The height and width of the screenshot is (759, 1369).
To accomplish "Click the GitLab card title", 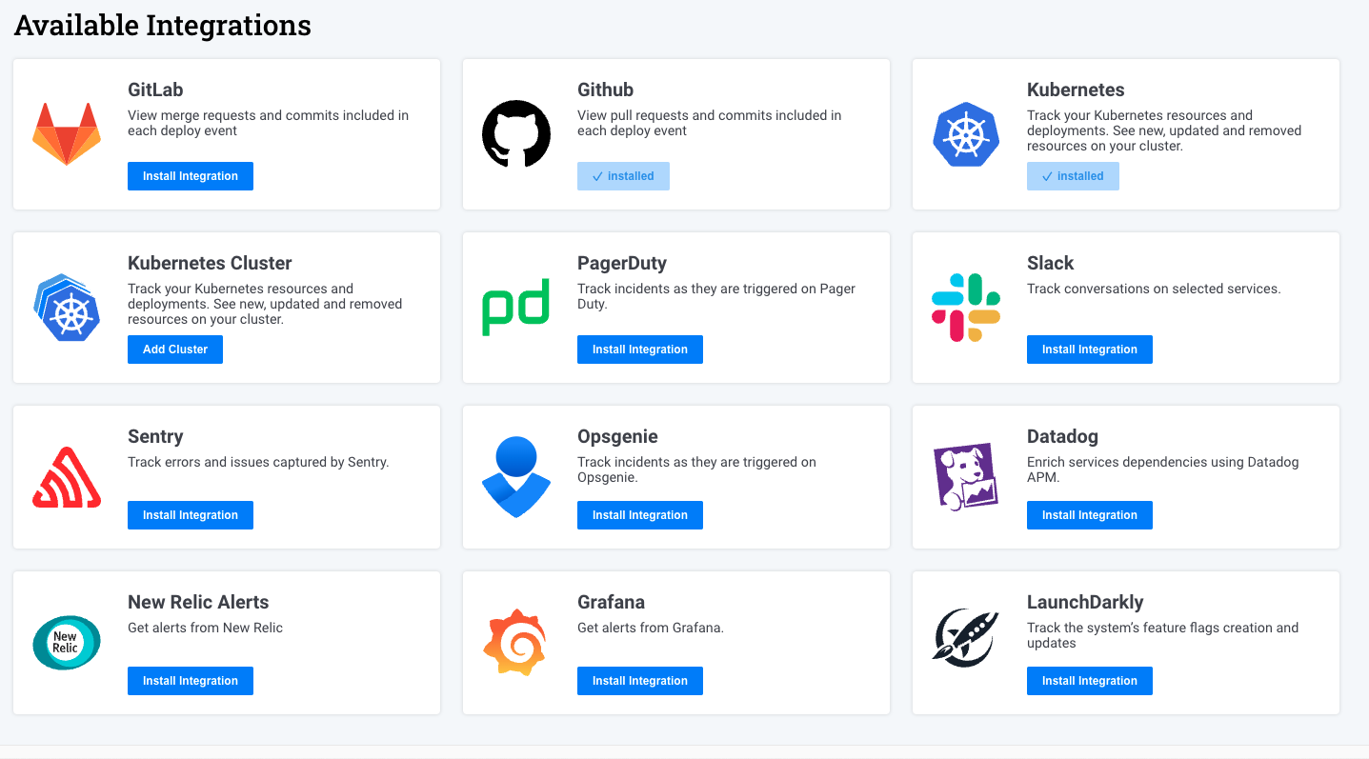I will click(155, 90).
